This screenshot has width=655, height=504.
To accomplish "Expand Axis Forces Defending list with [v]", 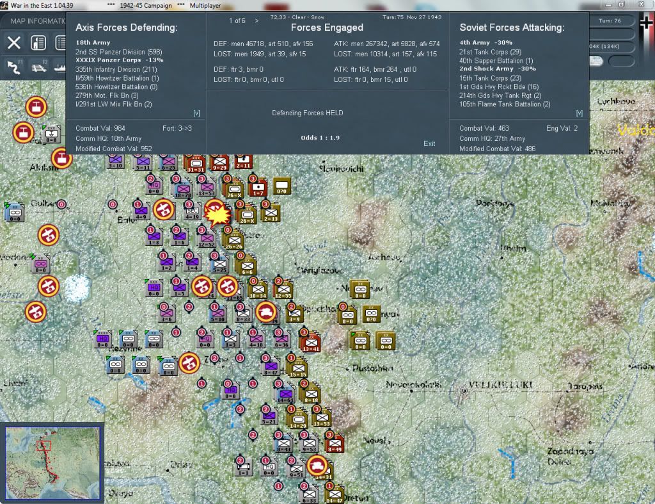I will [x=196, y=113].
